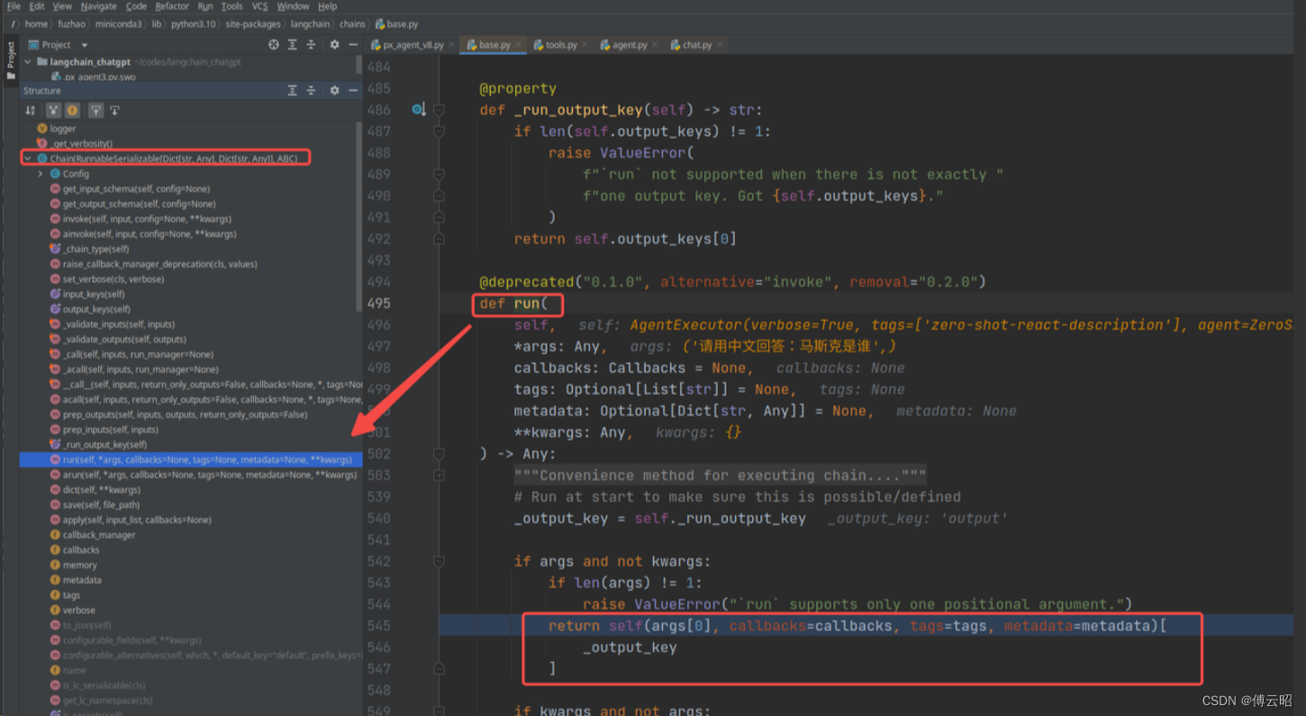Collapse the Chain class node in Structure
The height and width of the screenshot is (716, 1306).
click(x=28, y=159)
